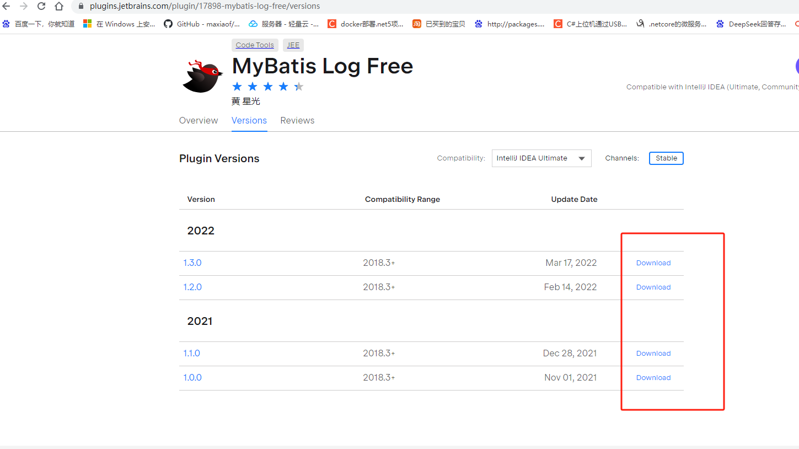This screenshot has width=799, height=449.
Task: Open the IntelliJ IDEA Ultimate compatibility dropdown
Action: (541, 158)
